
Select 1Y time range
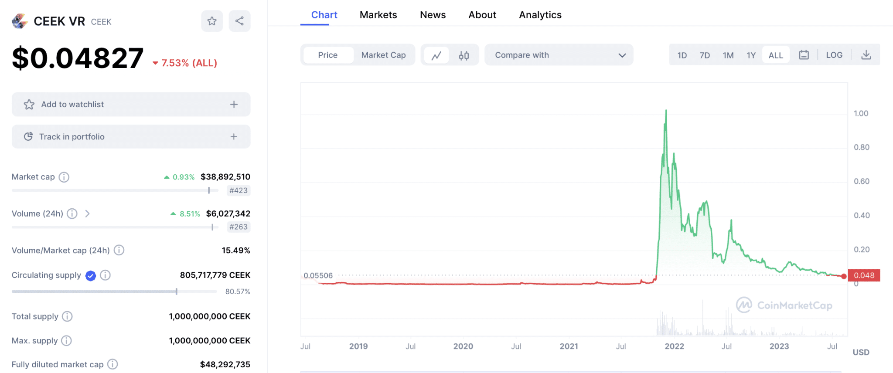[x=751, y=55]
